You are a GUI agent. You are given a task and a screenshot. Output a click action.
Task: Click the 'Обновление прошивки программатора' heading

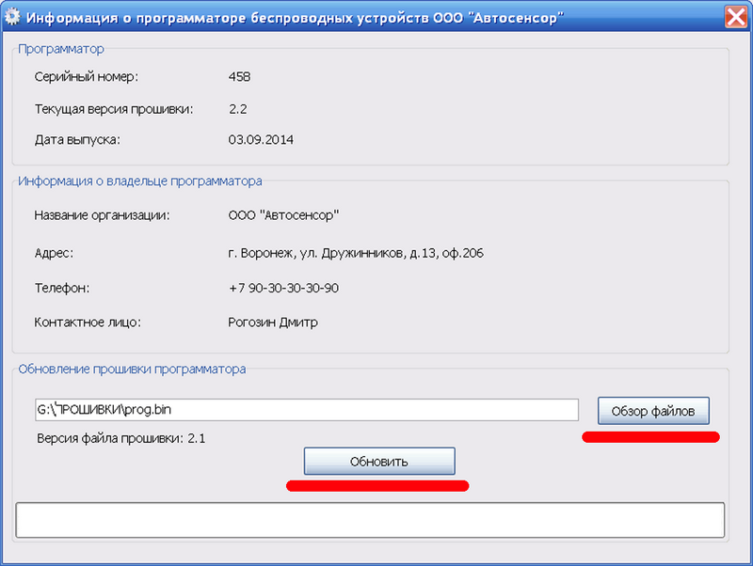pos(132,369)
